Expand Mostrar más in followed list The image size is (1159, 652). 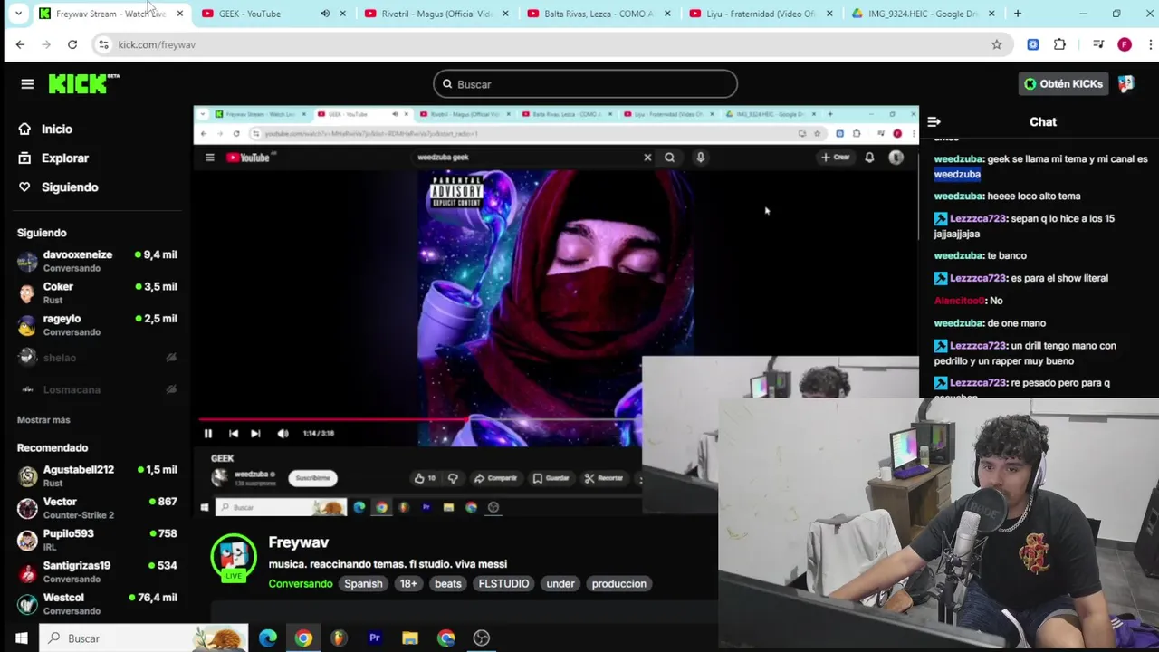click(x=43, y=420)
